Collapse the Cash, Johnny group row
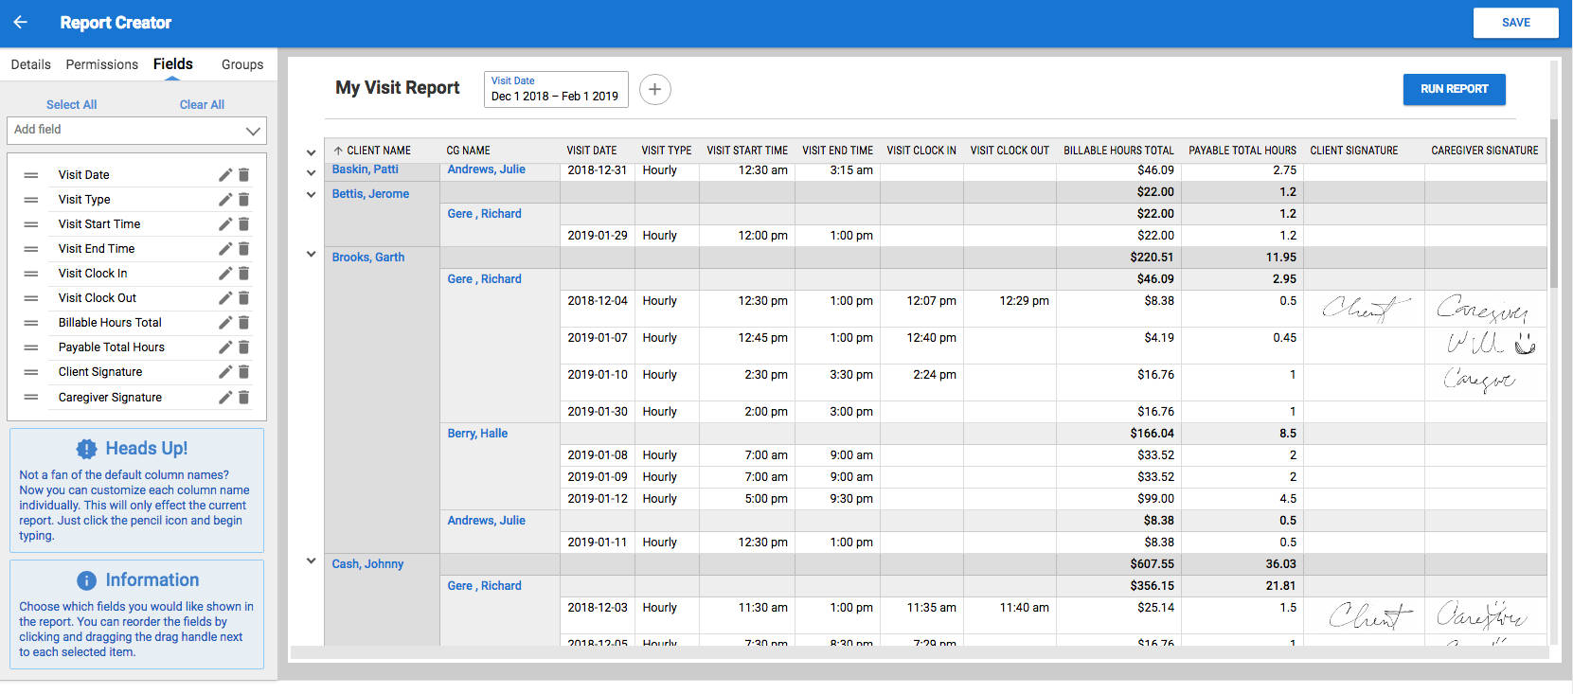Viewport: 1573px width, 694px height. click(311, 561)
